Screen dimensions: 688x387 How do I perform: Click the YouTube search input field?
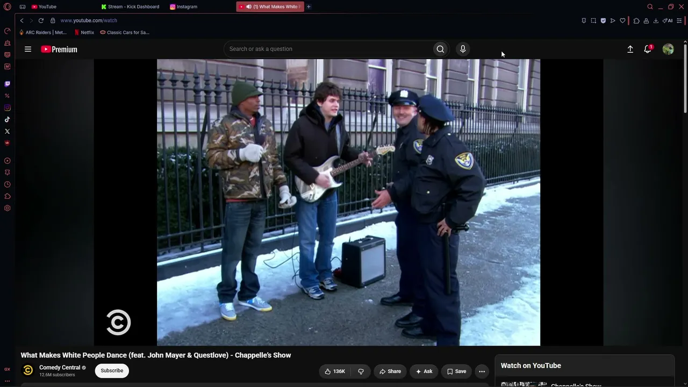tap(328, 49)
